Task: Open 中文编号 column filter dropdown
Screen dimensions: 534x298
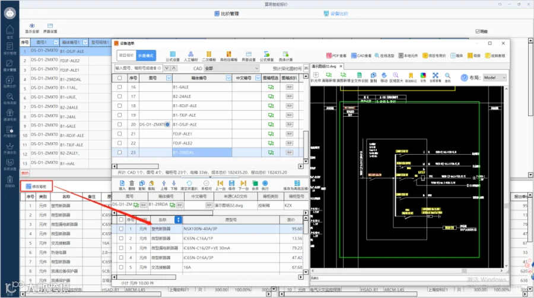Action: (258, 78)
